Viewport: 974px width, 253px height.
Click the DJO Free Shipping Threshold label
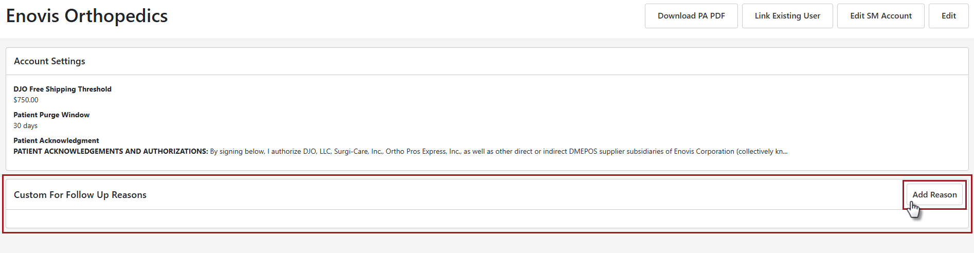pos(62,89)
